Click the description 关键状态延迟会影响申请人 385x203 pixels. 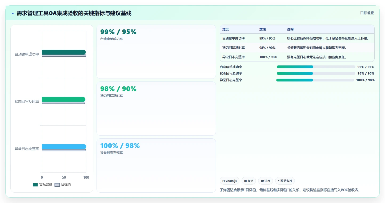(x=317, y=48)
